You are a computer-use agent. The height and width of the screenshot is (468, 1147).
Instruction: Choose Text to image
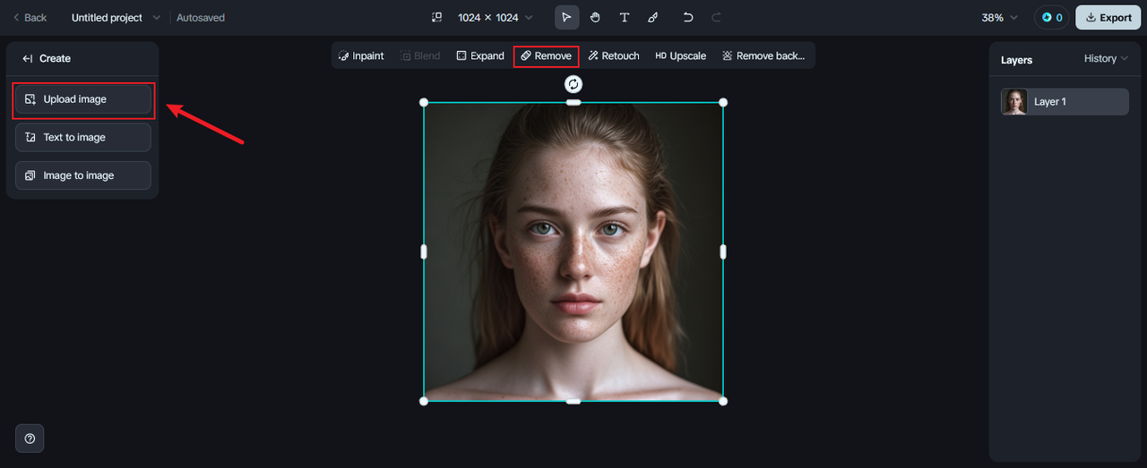(x=83, y=138)
